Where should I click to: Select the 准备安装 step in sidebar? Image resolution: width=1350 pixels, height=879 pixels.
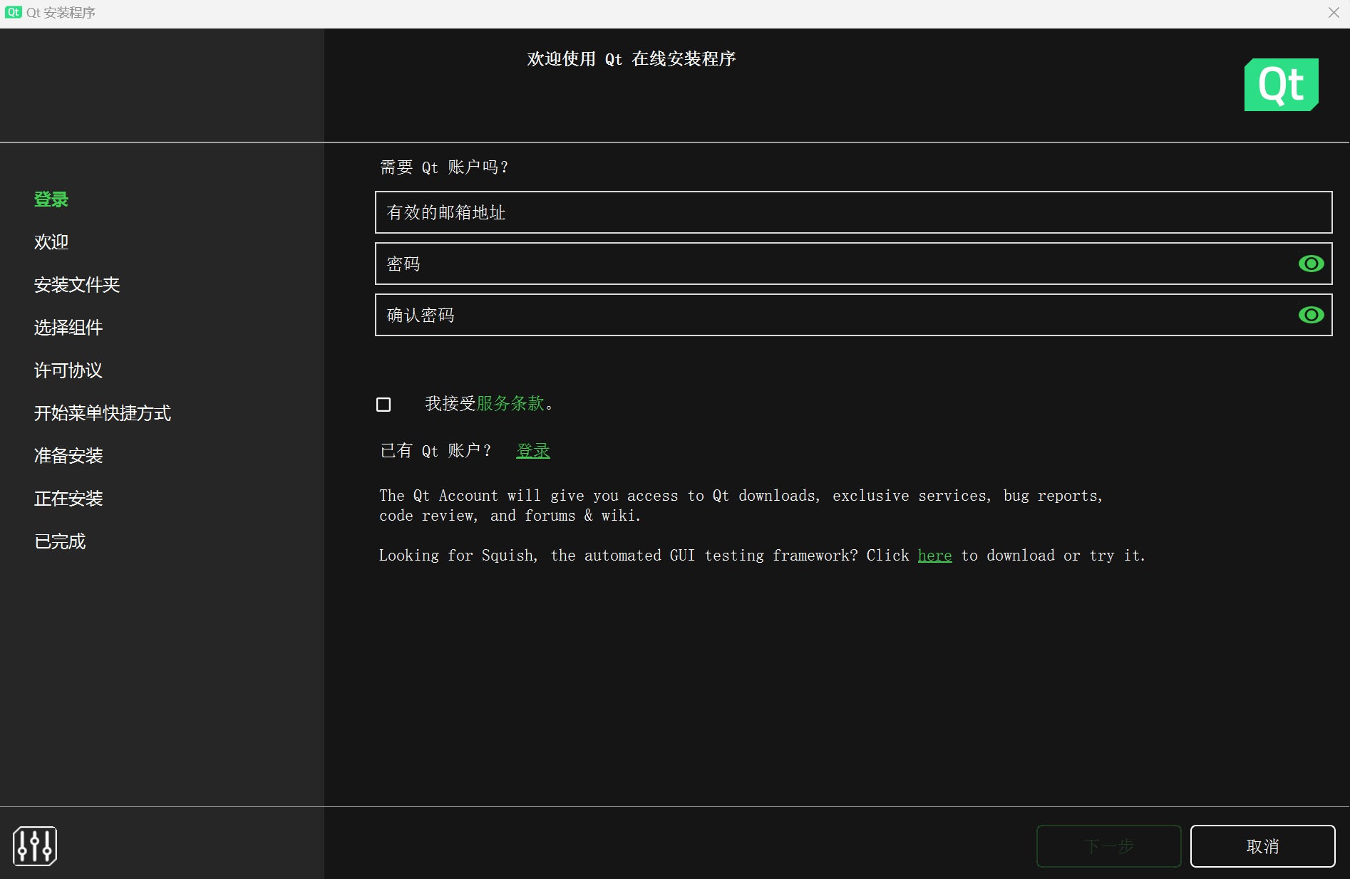pos(68,456)
